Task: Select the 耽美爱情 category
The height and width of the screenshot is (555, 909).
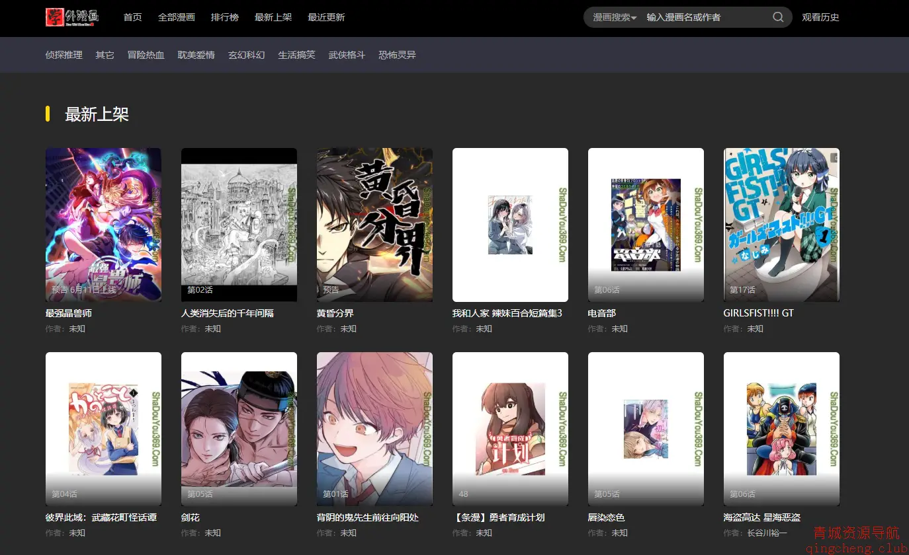Action: click(x=196, y=55)
